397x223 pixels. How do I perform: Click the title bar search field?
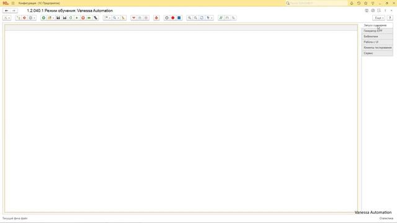coord(316,3)
